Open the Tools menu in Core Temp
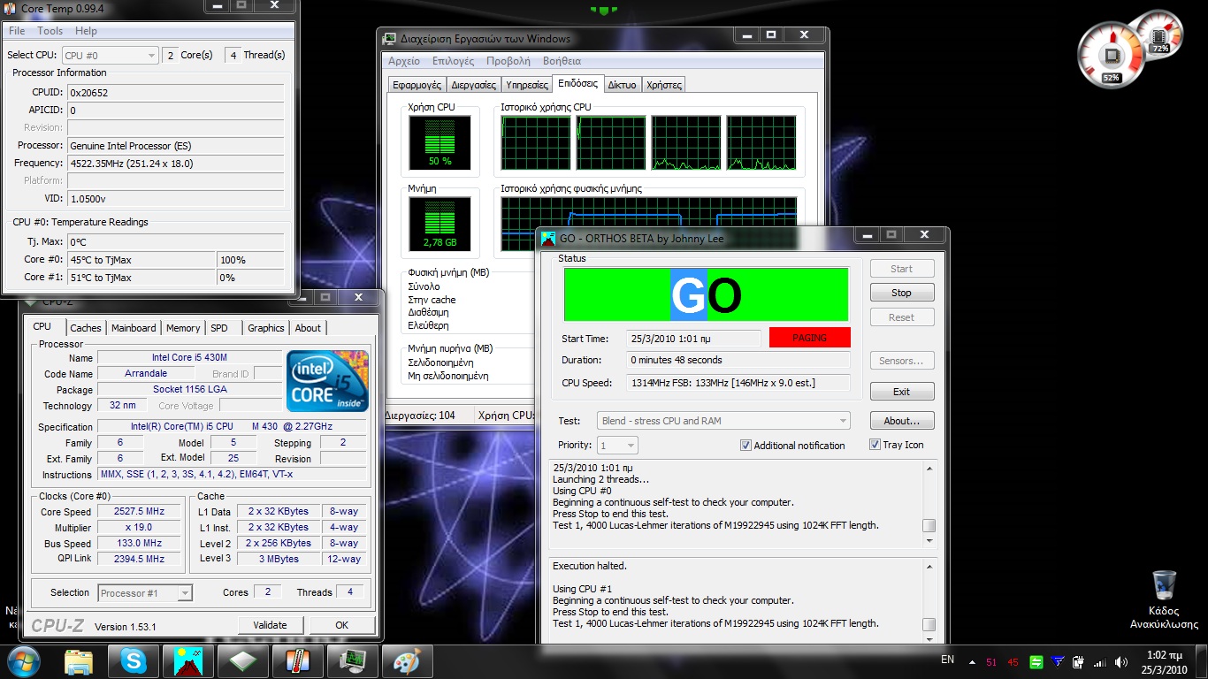The width and height of the screenshot is (1208, 679). click(x=50, y=31)
